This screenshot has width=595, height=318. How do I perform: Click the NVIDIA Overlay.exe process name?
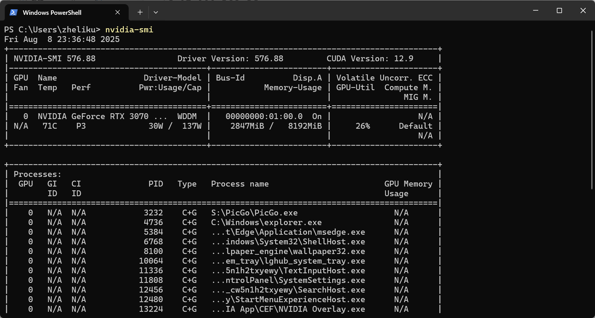pos(288,309)
